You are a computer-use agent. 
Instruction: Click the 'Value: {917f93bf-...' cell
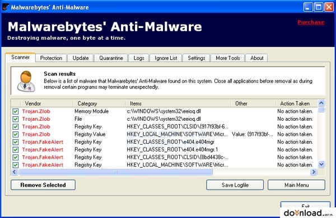(253, 134)
